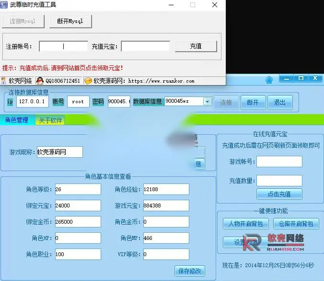Edit the 账号 field showing root
The image size is (324, 281).
click(78, 101)
